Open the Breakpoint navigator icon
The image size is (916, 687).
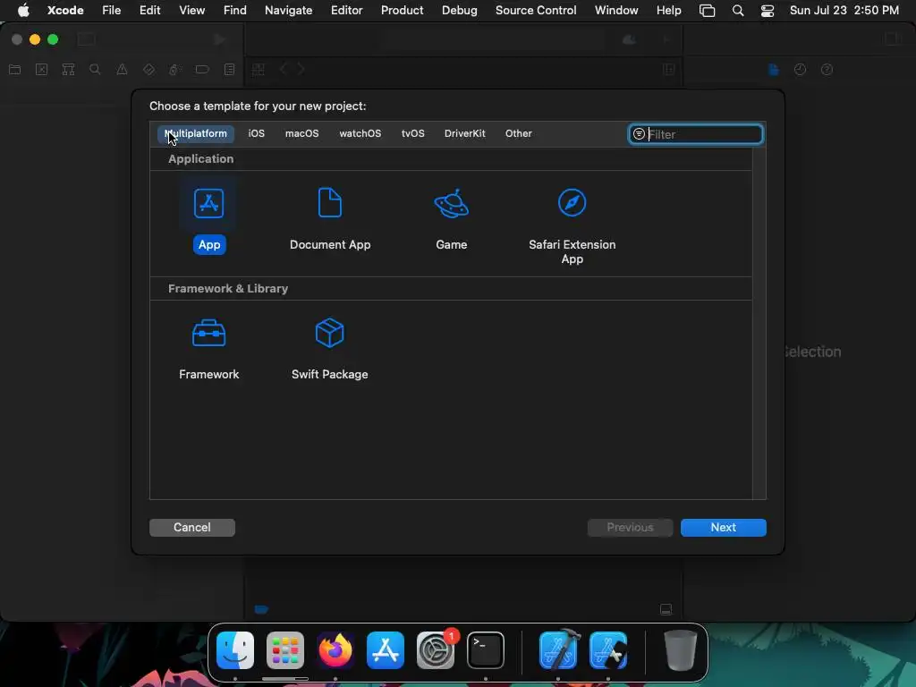coord(202,70)
